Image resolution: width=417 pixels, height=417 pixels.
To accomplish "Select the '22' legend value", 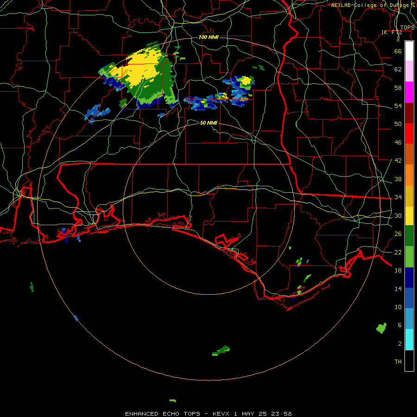I will [x=398, y=252].
